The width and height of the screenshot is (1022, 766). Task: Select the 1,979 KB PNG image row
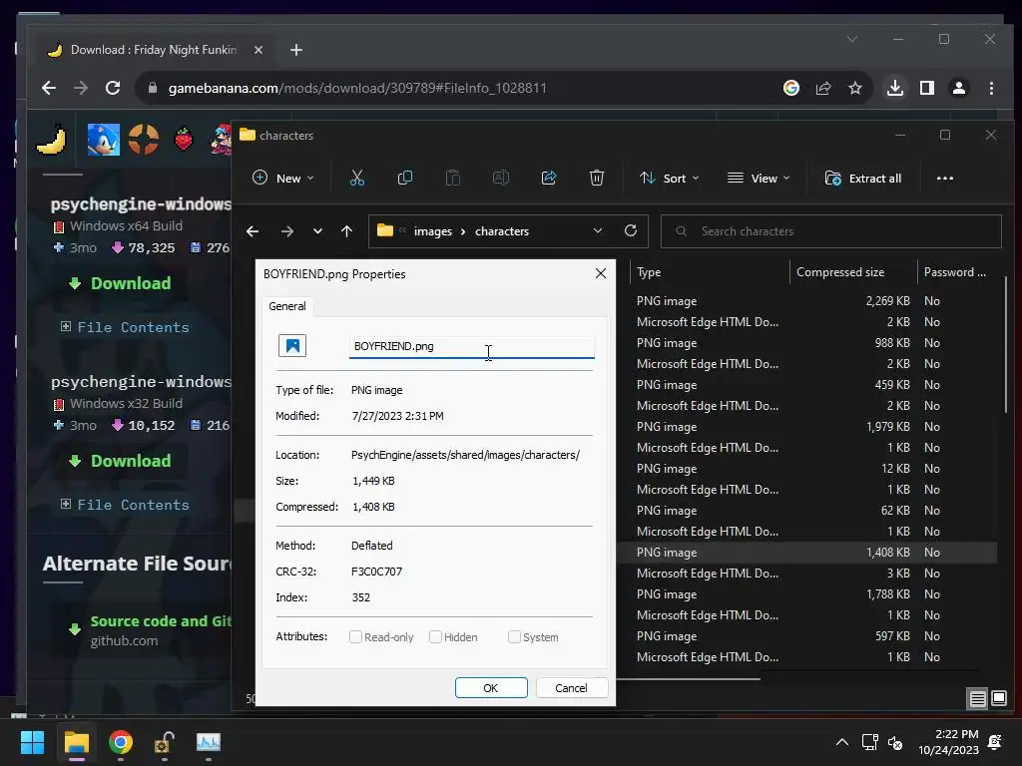(806, 427)
